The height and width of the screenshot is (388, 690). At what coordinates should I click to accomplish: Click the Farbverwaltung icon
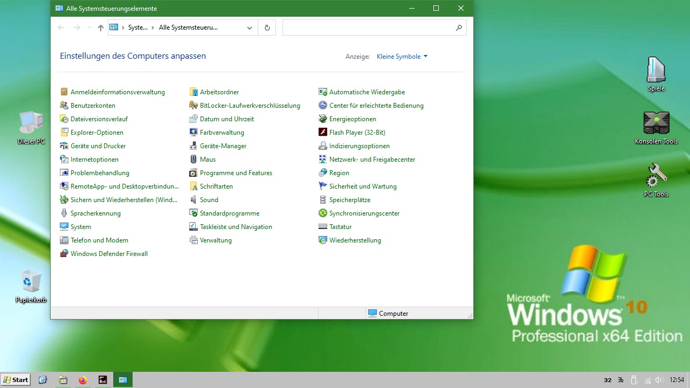194,133
